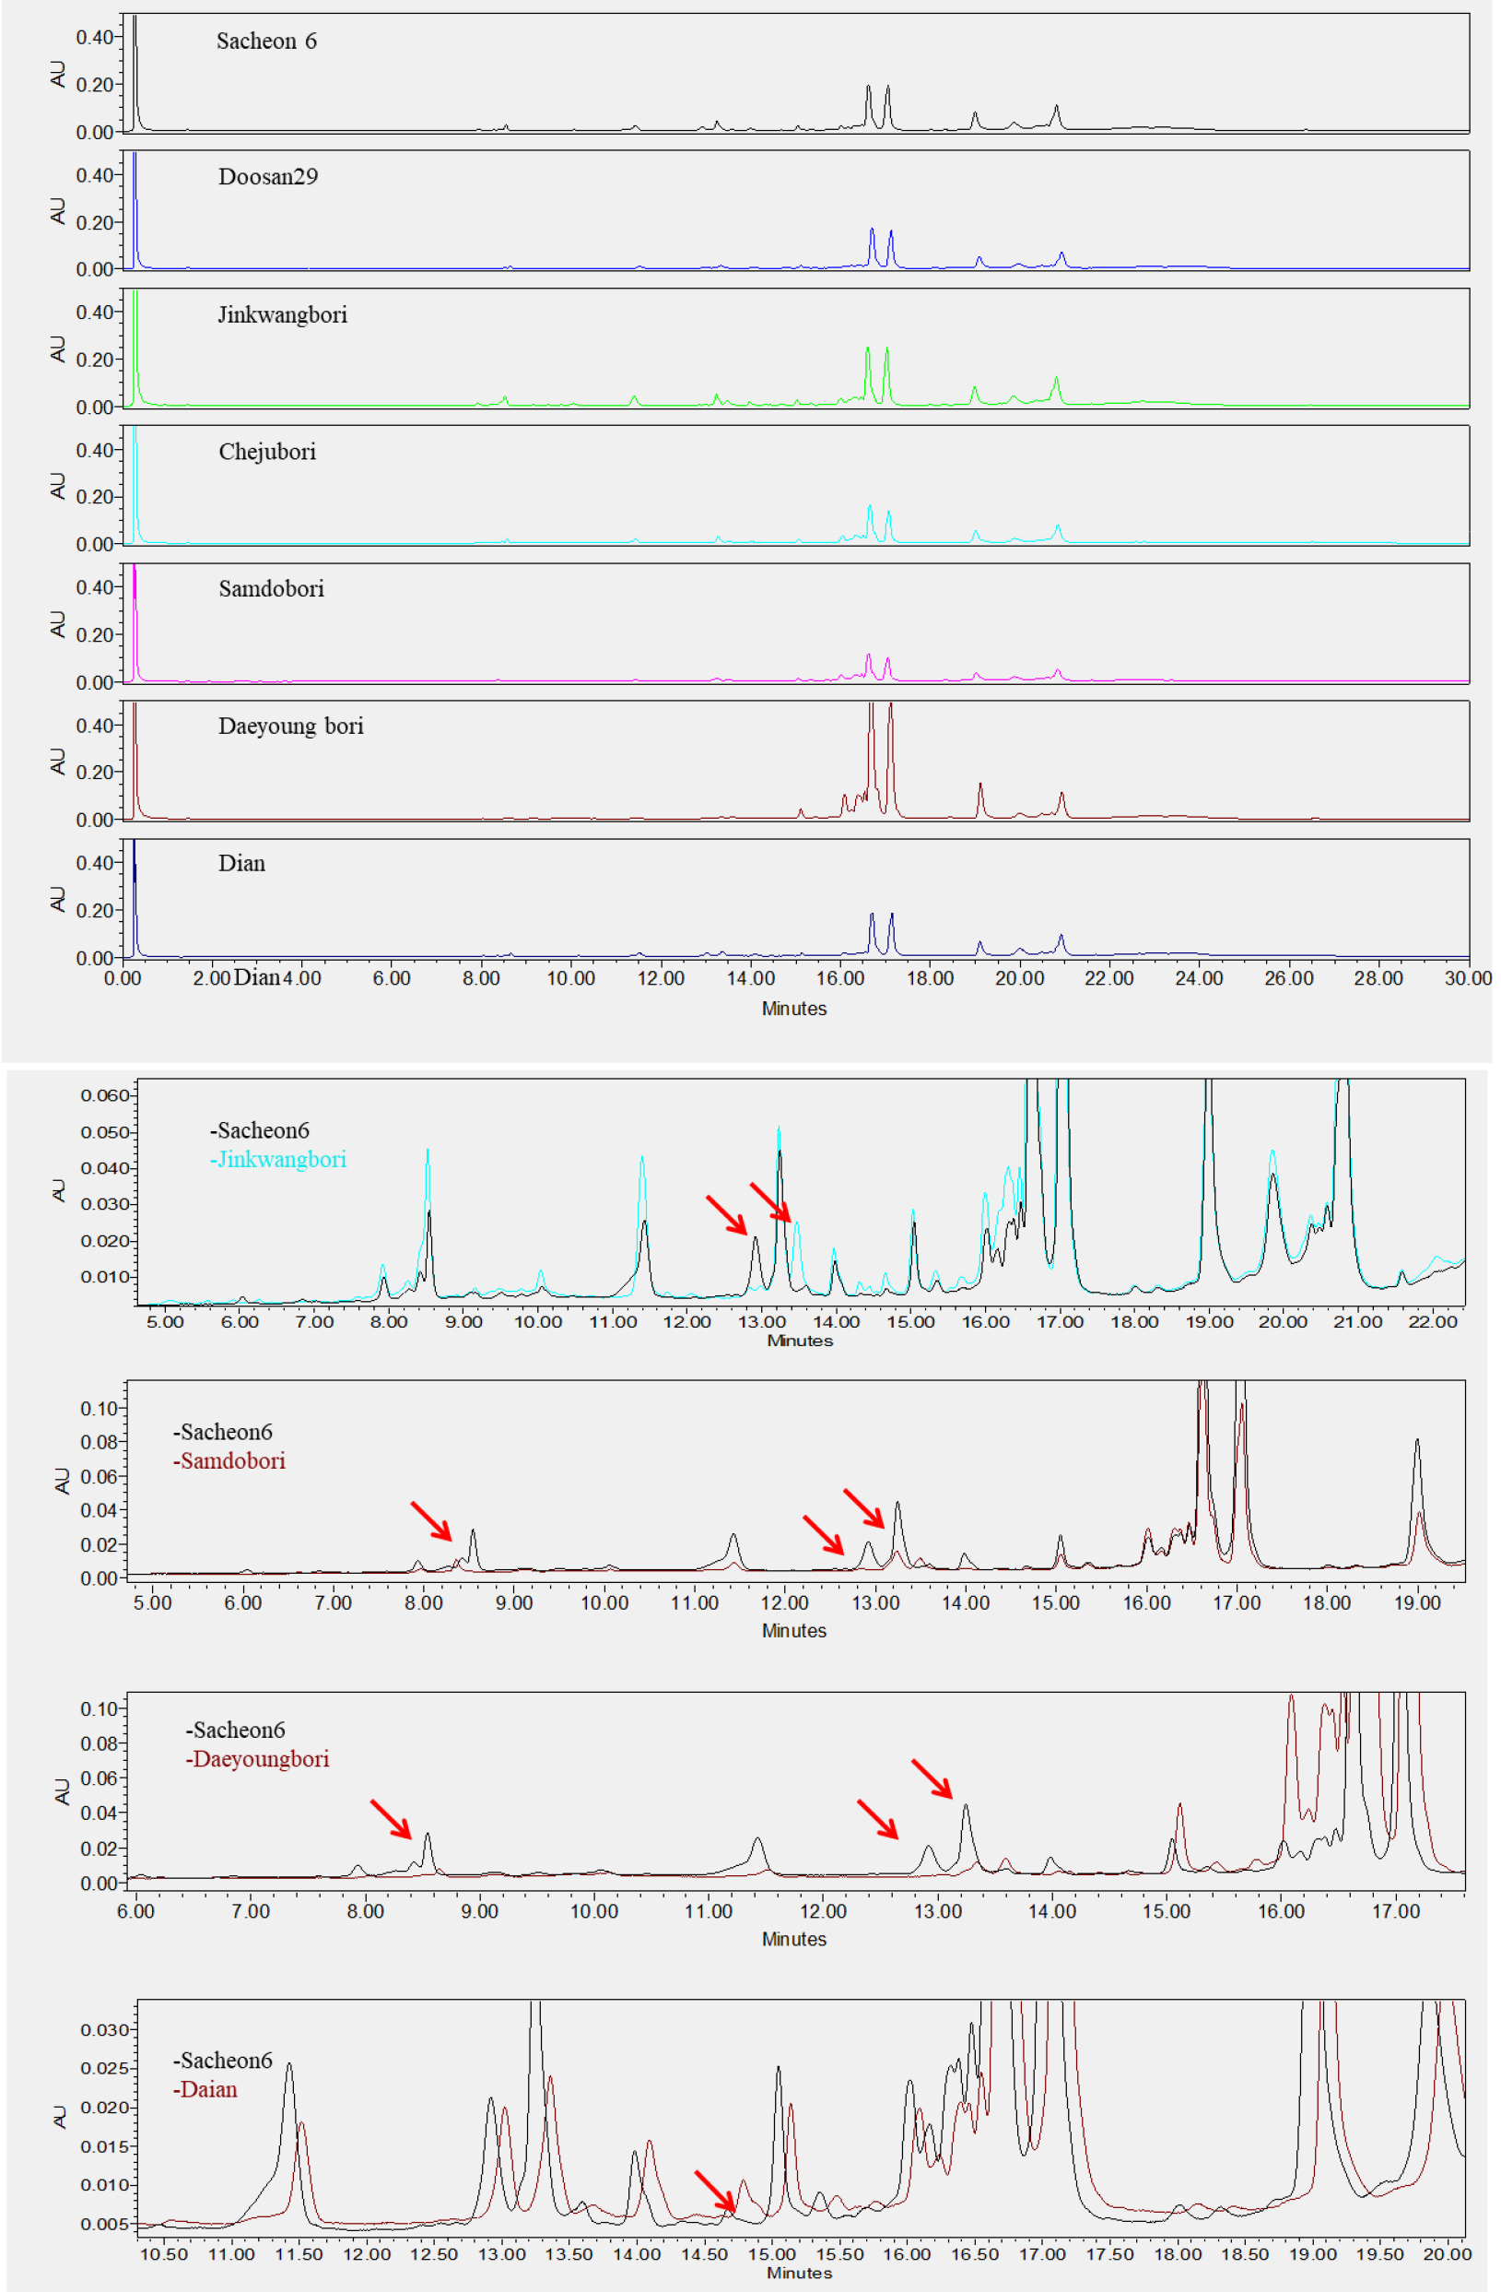Click the cyan -Jinkwangbori legend entry
Image resolution: width=1501 pixels, height=2292 pixels.
[278, 1160]
